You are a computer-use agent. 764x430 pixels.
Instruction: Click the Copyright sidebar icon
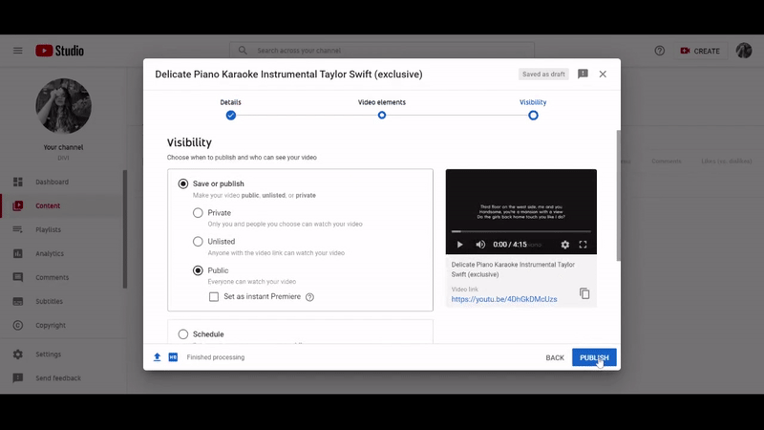click(18, 325)
